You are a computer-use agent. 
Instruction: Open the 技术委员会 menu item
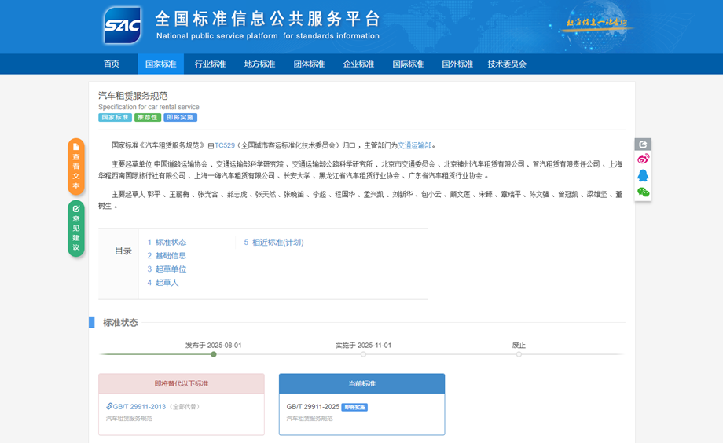(x=507, y=64)
